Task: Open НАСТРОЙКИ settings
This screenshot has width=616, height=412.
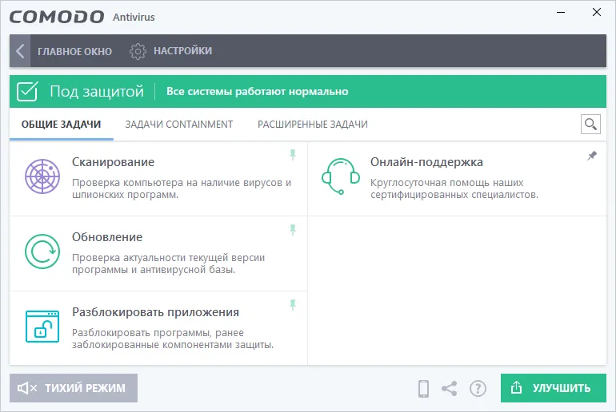Action: click(x=182, y=51)
